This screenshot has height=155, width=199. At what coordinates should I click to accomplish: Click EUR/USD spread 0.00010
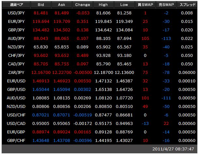[x=187, y=81]
